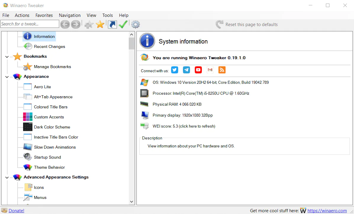
Task: Click the tree scrollbar down arrow
Action: 132,202
